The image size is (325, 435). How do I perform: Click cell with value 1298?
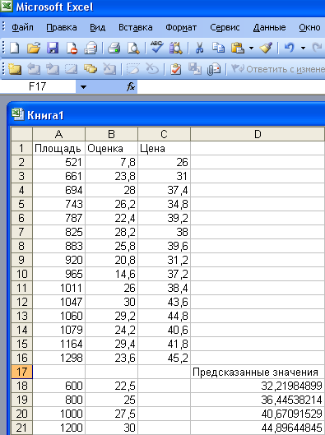coord(58,358)
